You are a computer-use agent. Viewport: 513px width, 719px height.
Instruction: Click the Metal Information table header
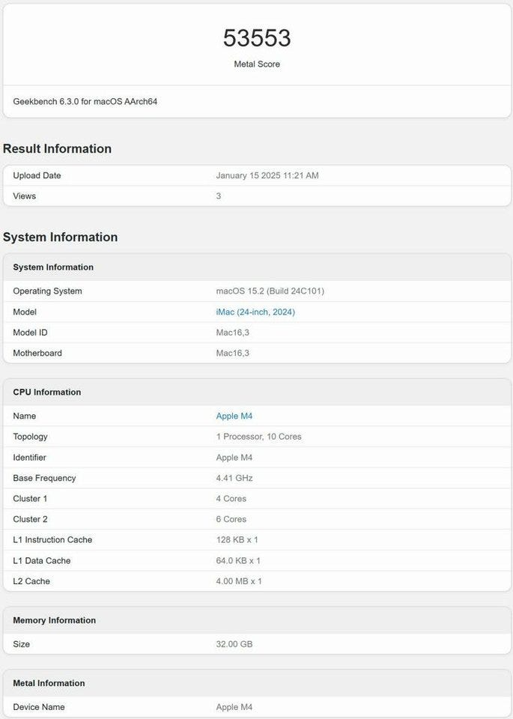pyautogui.click(x=49, y=683)
